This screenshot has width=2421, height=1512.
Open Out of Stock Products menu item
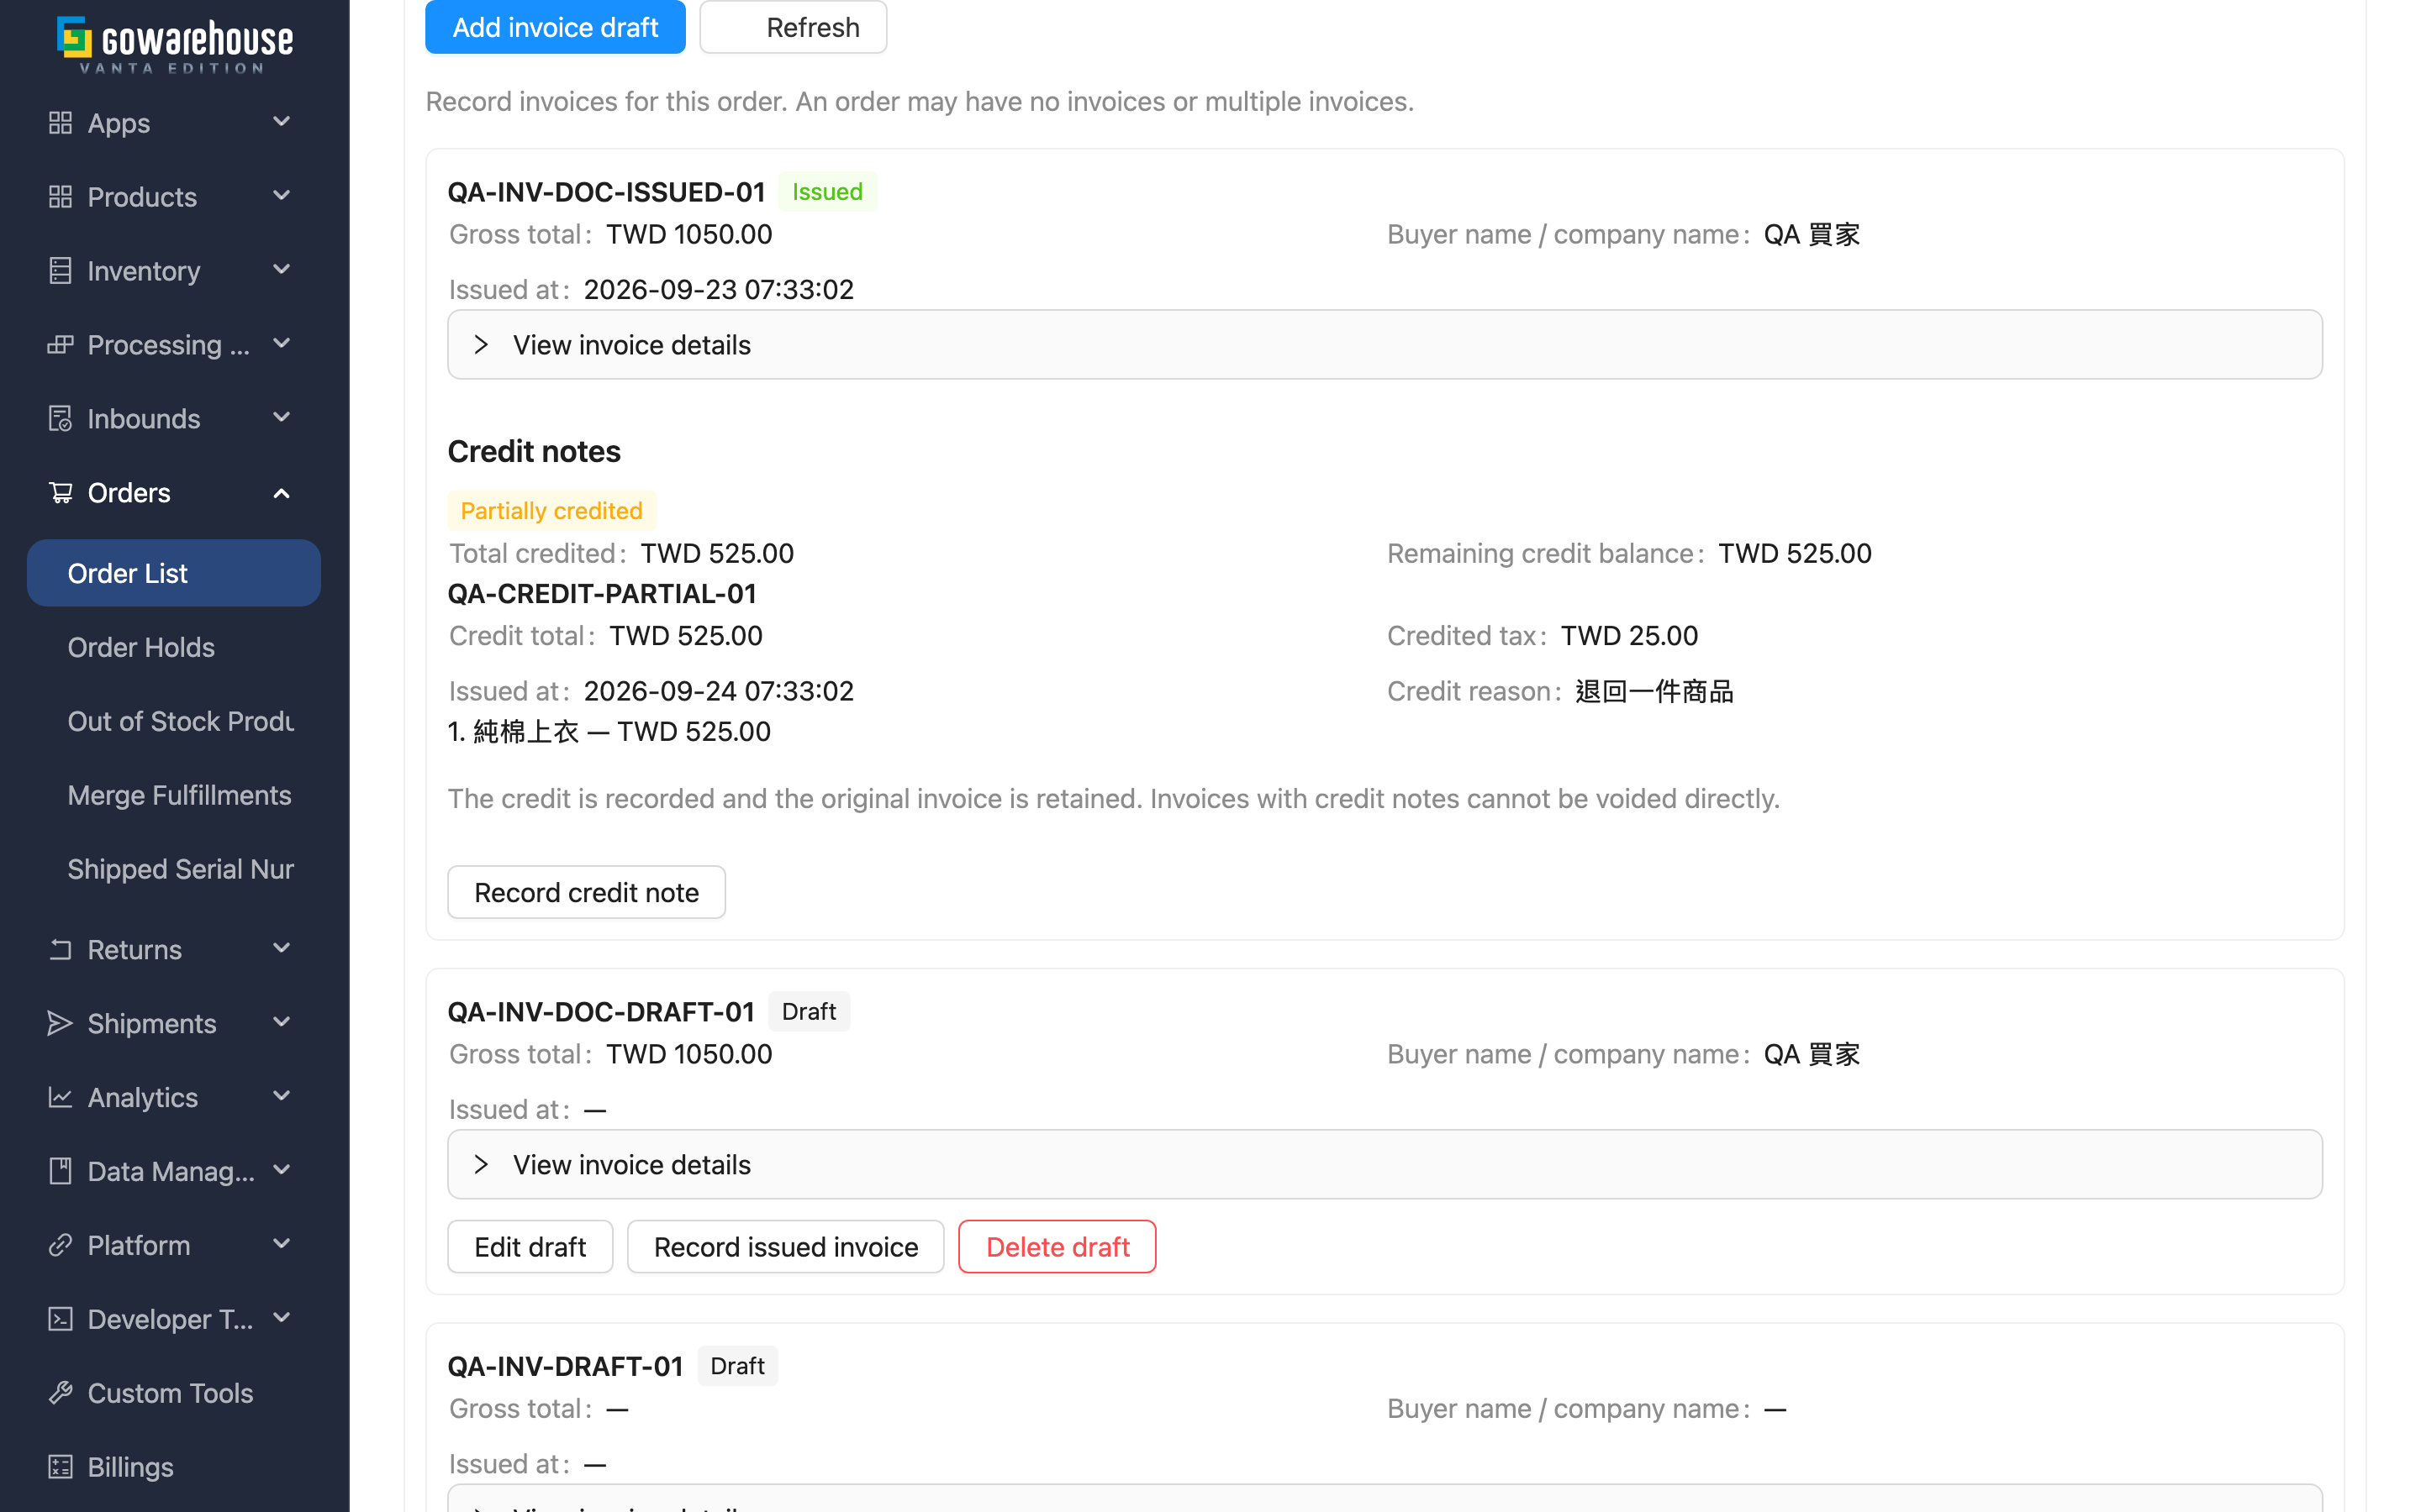pyautogui.click(x=174, y=721)
